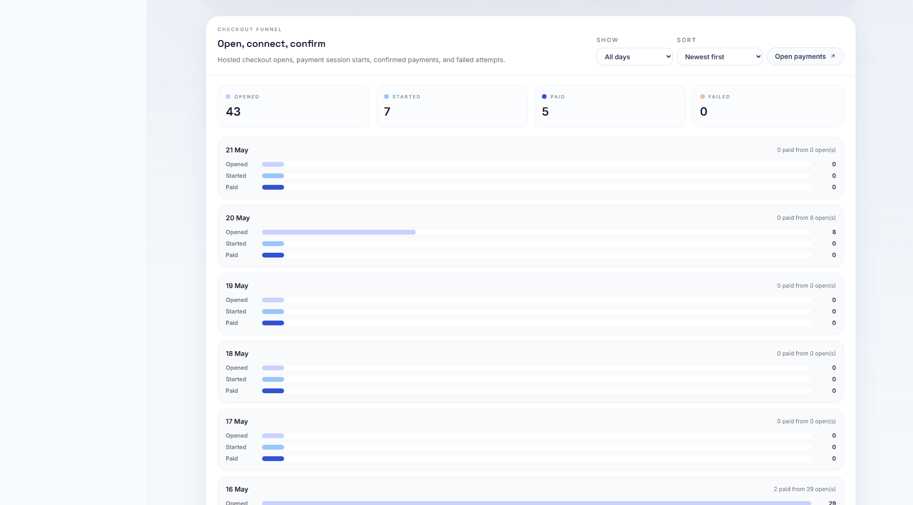The width and height of the screenshot is (913, 505).
Task: Click the 21 May '0 paid from 0 open(s)' text
Action: pos(806,150)
